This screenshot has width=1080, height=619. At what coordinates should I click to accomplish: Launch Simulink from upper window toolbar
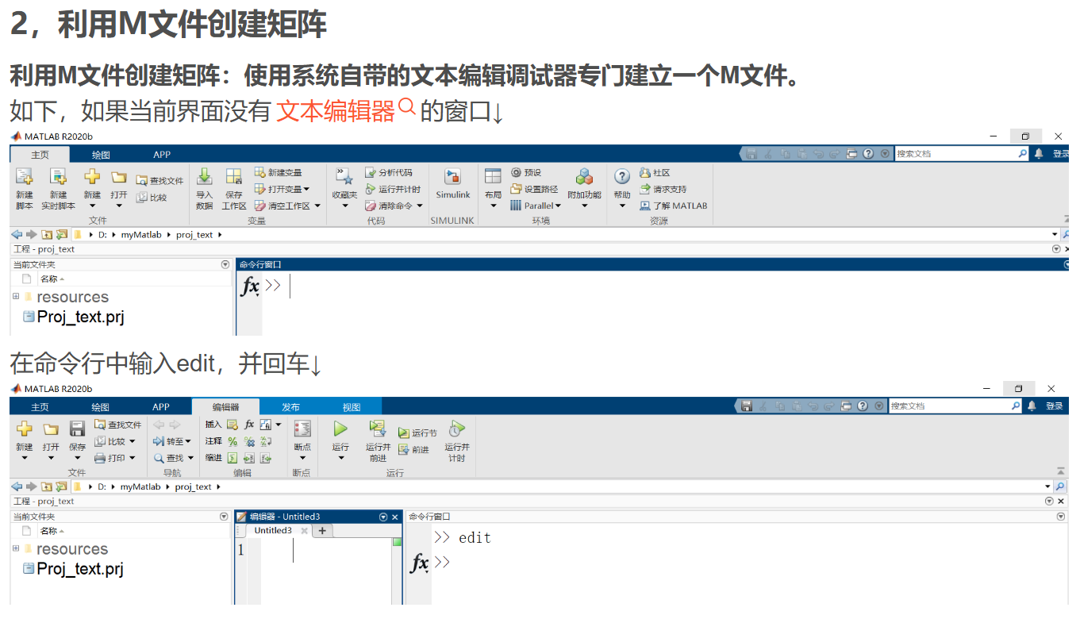click(x=452, y=184)
